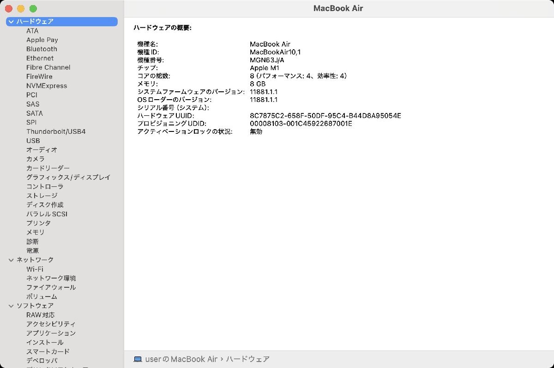The width and height of the screenshot is (554, 368).
Task: Open the ファイアウォール entry
Action: point(51,287)
